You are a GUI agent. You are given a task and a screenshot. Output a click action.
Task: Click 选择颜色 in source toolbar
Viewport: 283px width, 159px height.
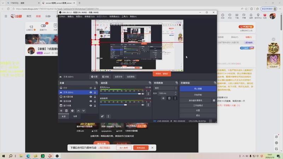pos(131,77)
